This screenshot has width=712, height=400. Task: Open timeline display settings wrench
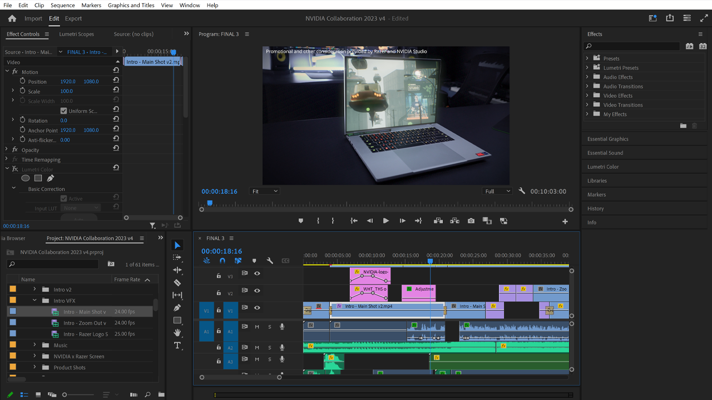(x=270, y=261)
